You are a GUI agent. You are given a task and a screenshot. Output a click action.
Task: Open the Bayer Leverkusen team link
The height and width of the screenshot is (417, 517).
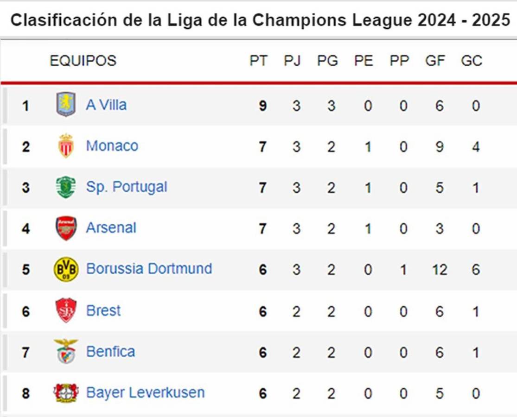coord(146,393)
